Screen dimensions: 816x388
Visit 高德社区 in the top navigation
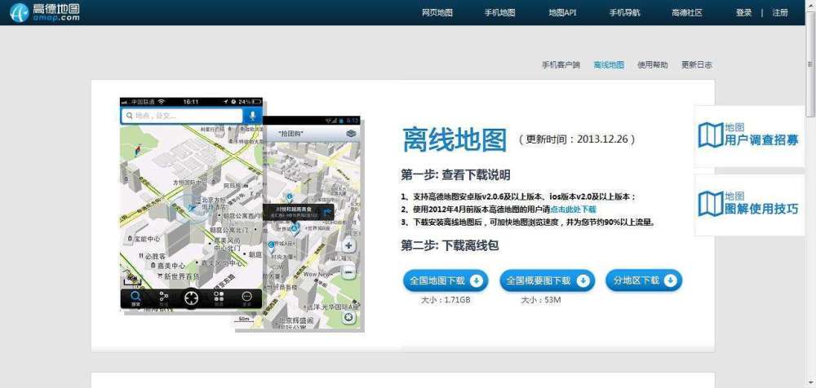687,13
